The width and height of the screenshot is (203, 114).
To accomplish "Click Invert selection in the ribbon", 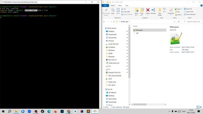I will [190, 14].
